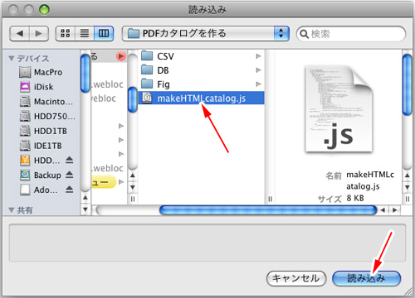Image resolution: width=415 pixels, height=298 pixels.
Task: Click the DB folder icon
Action: click(147, 70)
